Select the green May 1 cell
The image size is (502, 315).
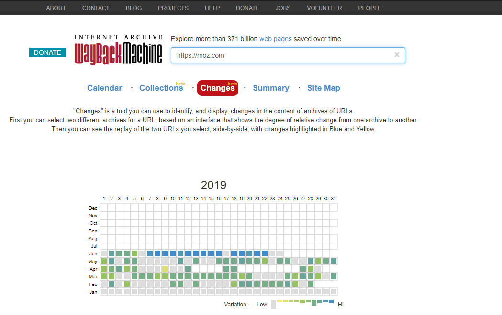(104, 261)
